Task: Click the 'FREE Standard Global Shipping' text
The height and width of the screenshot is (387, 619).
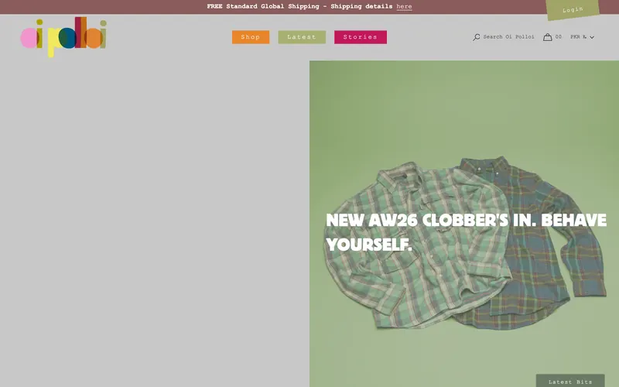Action: (x=263, y=7)
